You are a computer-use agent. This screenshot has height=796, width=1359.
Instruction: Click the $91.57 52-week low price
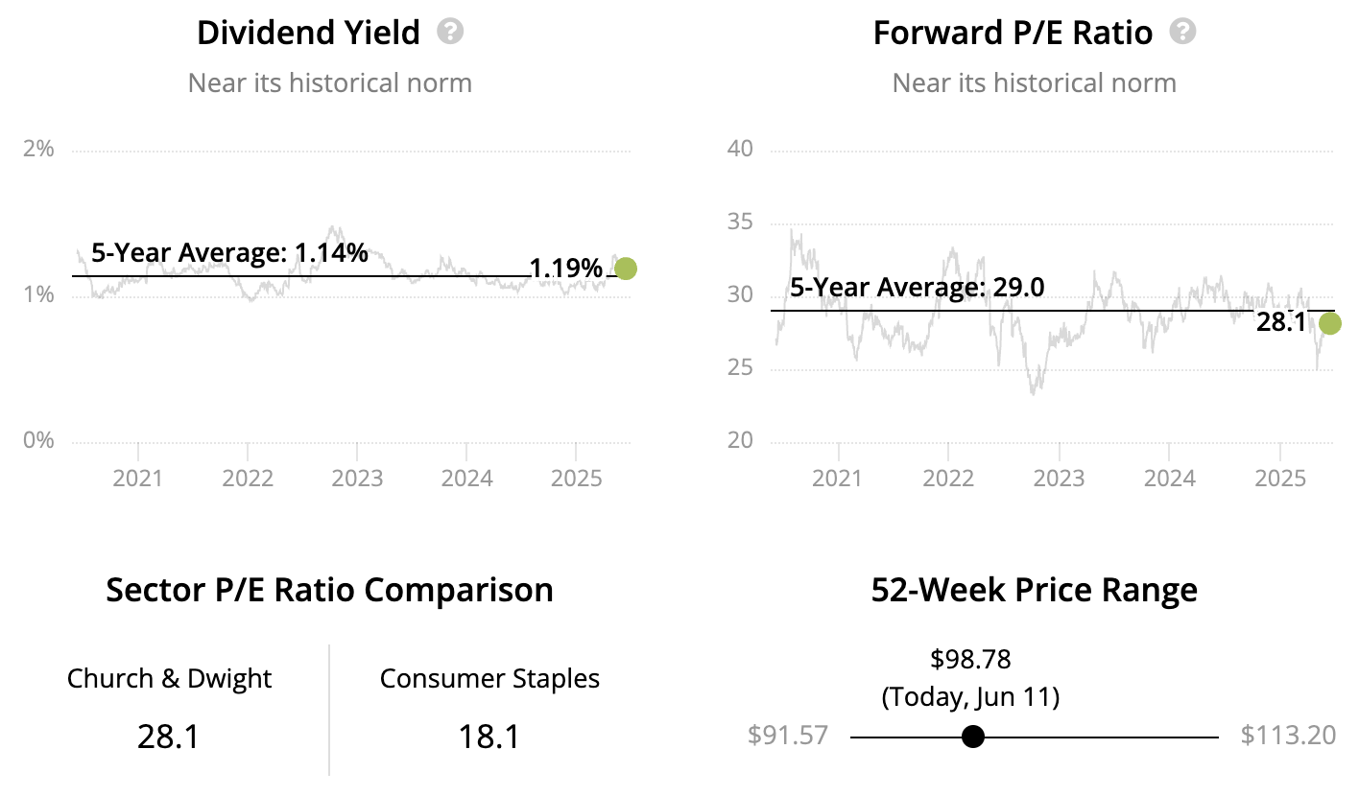click(787, 736)
